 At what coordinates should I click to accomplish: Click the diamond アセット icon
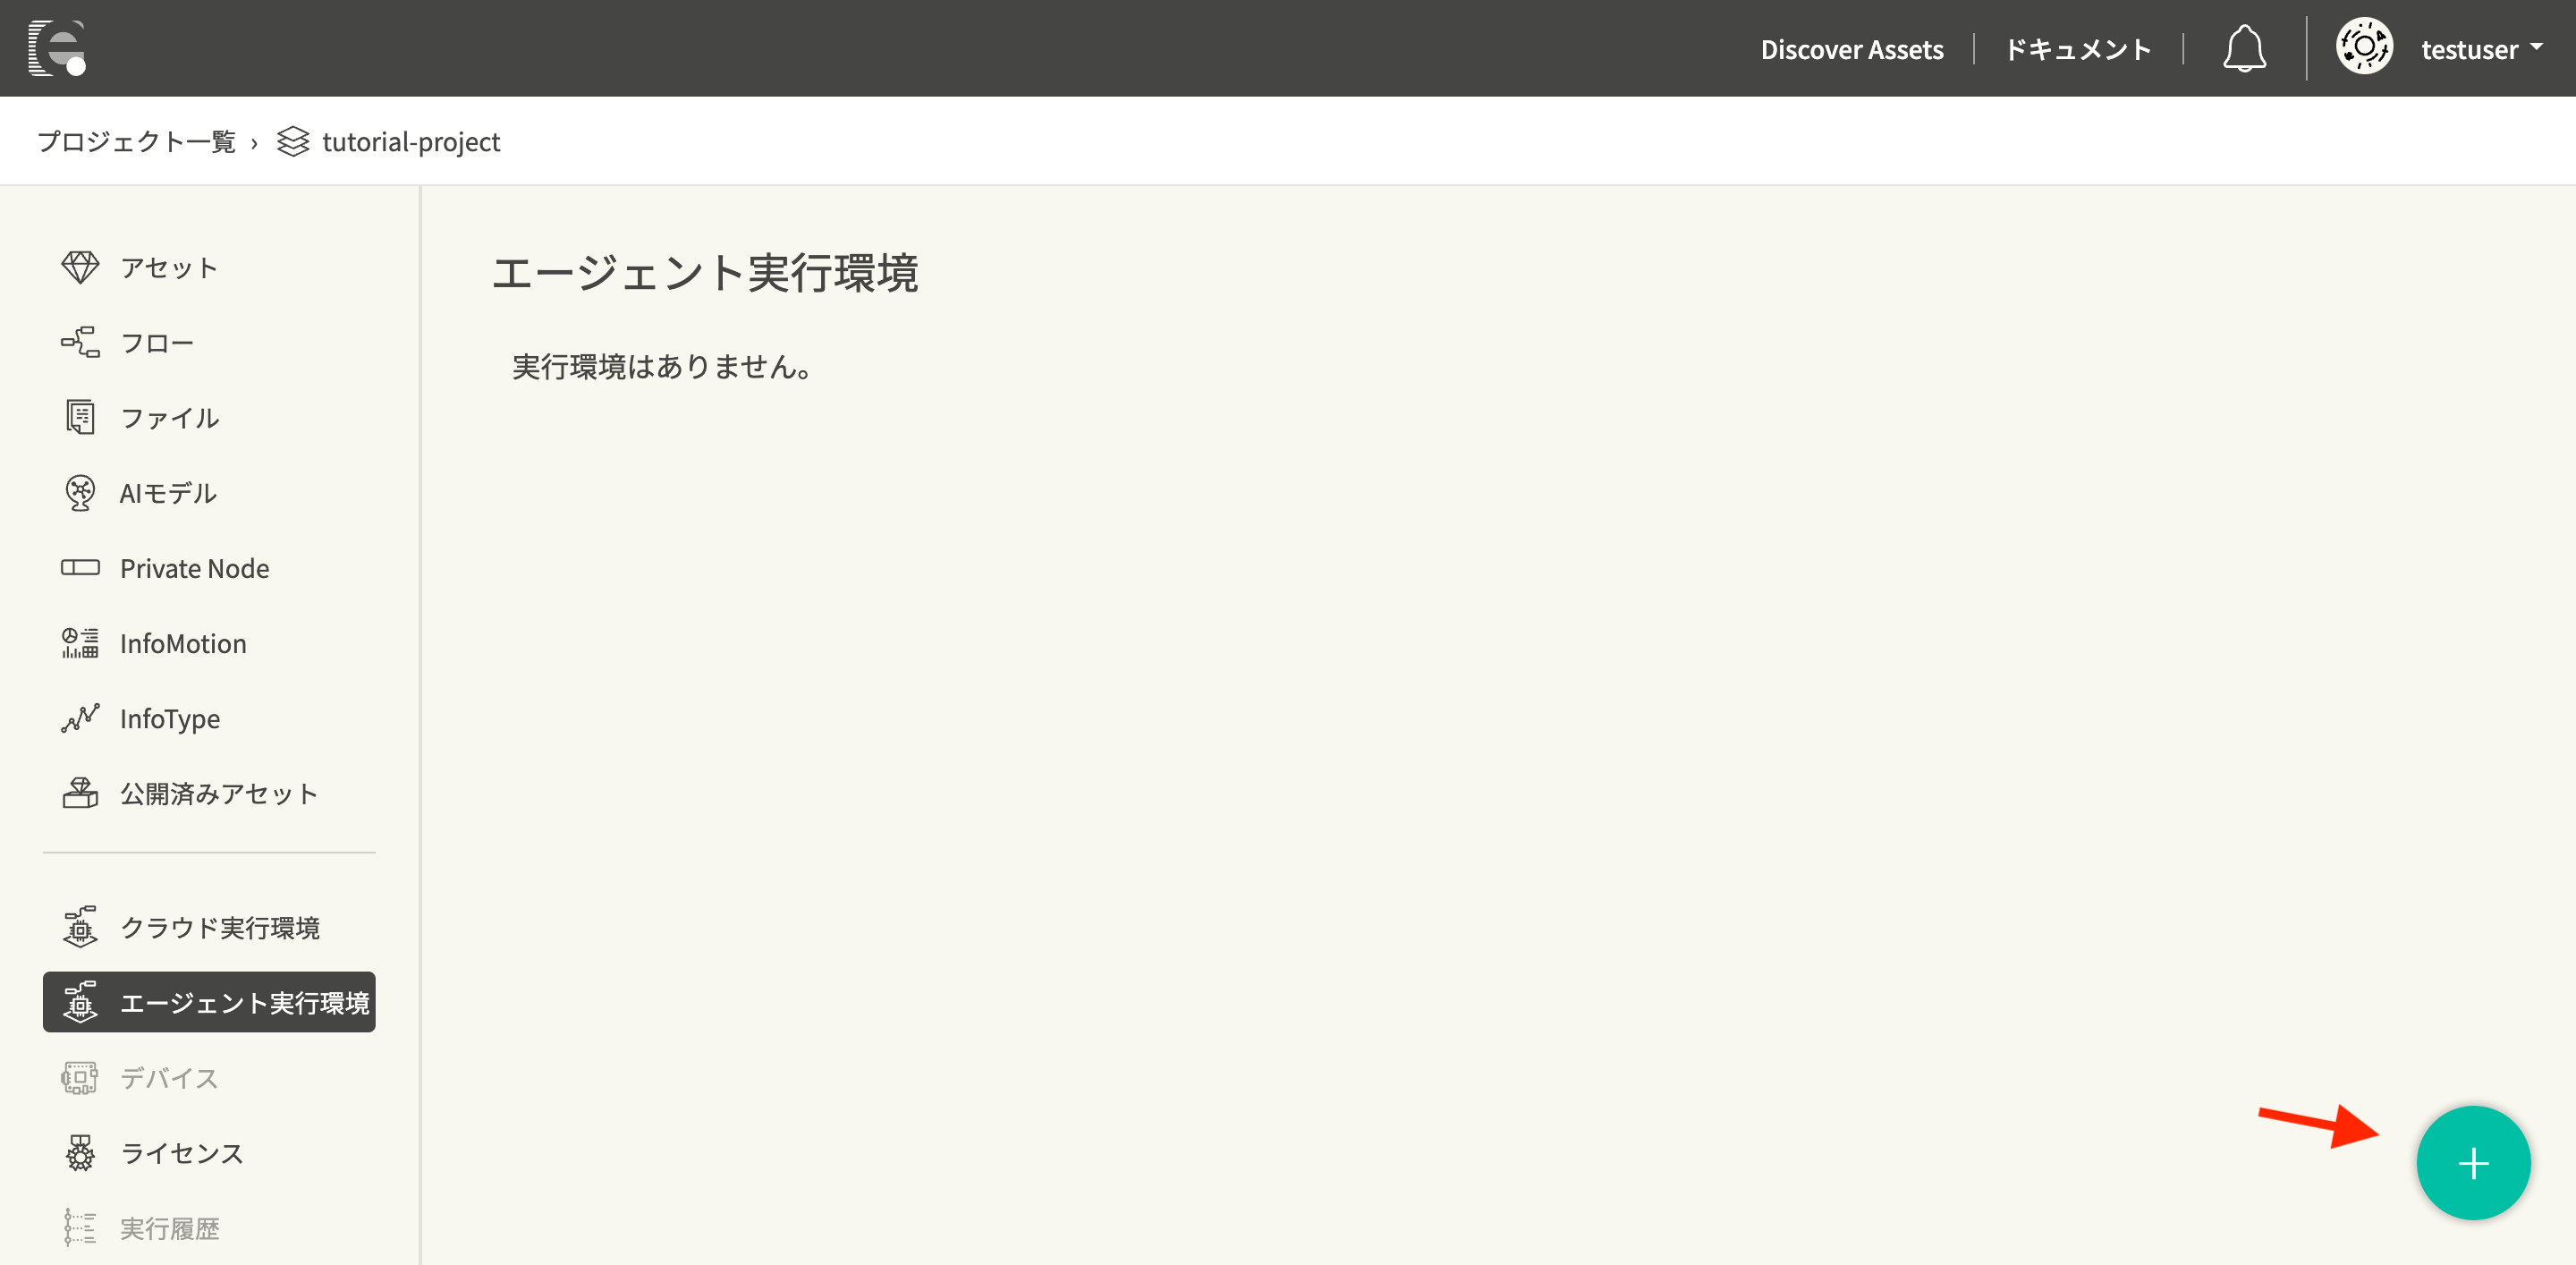[80, 267]
